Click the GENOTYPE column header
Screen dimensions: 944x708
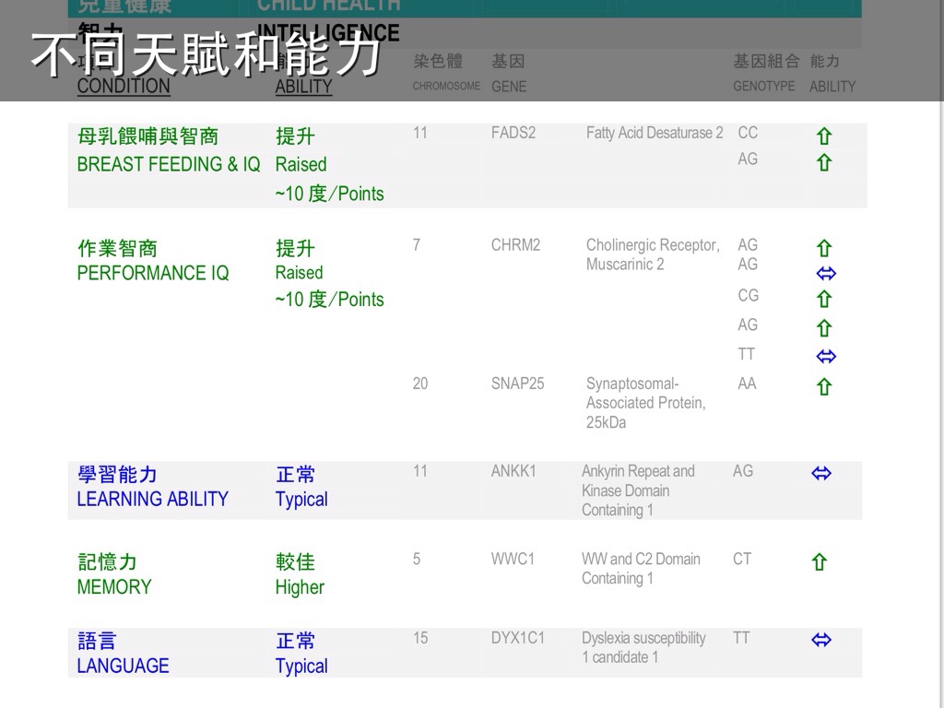click(763, 87)
